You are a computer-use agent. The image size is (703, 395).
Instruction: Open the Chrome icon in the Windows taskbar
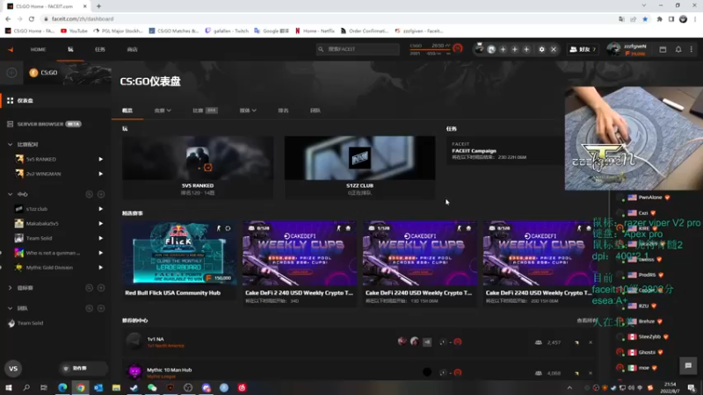81,388
